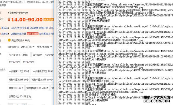Select size 60*120cm option
Screen dimensions: 173x105
(14, 62)
